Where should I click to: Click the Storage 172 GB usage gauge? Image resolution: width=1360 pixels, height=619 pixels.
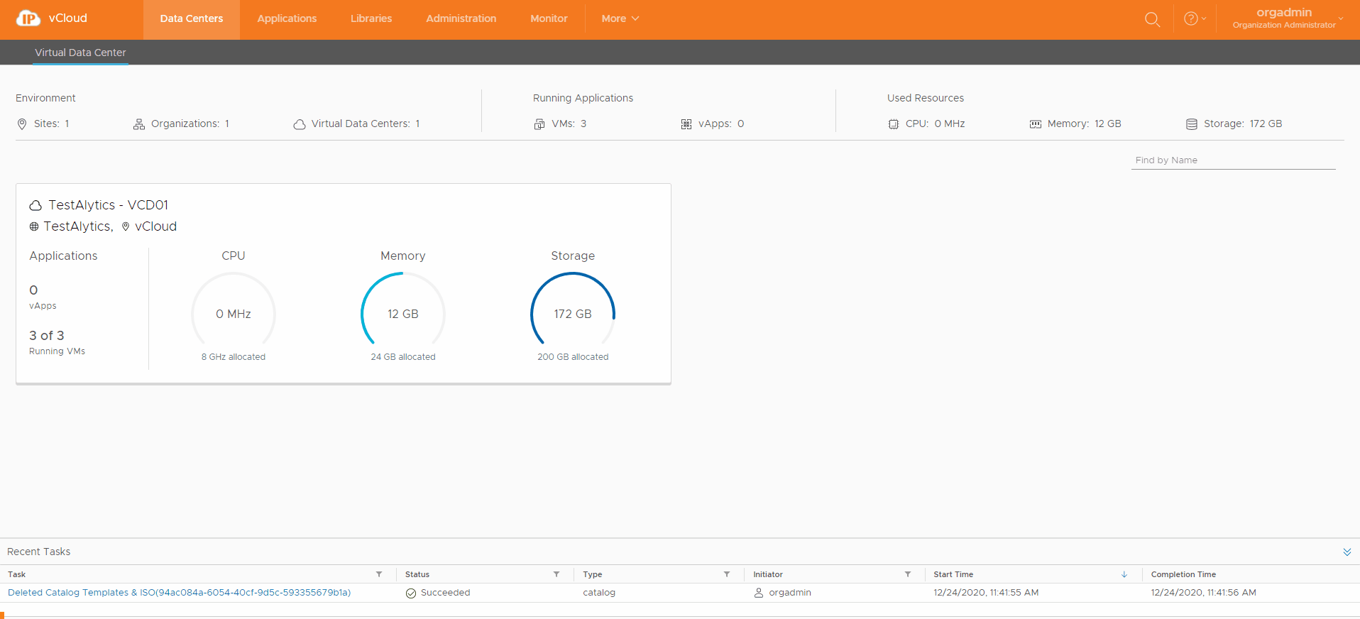(572, 314)
